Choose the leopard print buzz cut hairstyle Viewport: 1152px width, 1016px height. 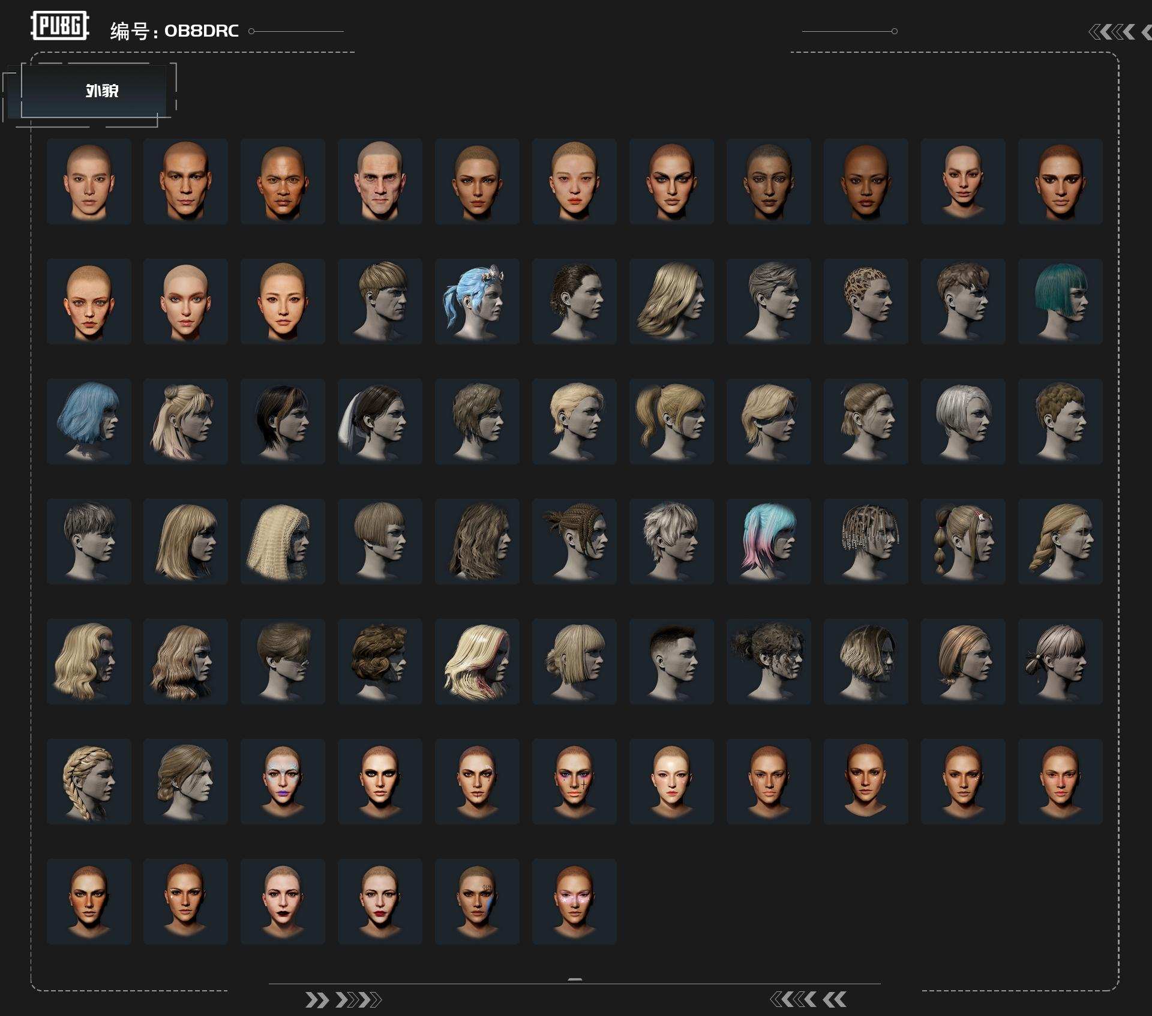(865, 301)
